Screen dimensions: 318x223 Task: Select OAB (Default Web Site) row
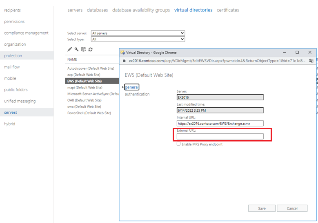click(x=92, y=100)
